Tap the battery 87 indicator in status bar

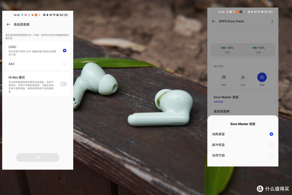(x=271, y=12)
